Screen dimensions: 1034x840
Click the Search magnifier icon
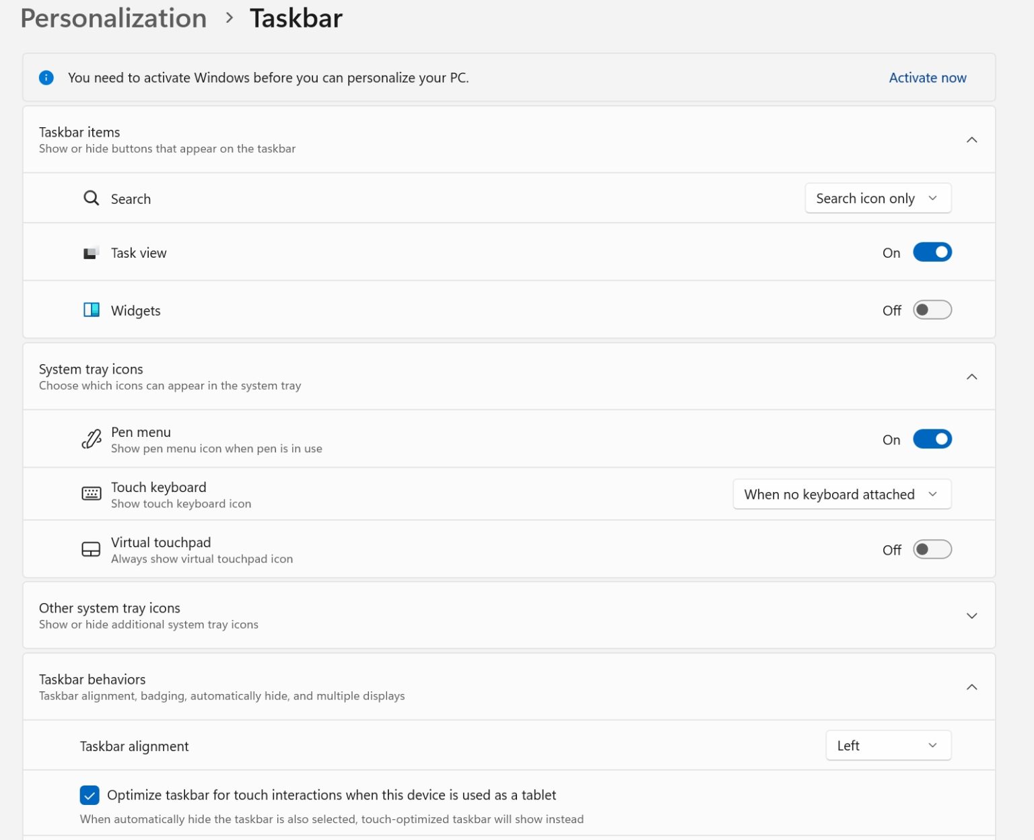(x=91, y=198)
